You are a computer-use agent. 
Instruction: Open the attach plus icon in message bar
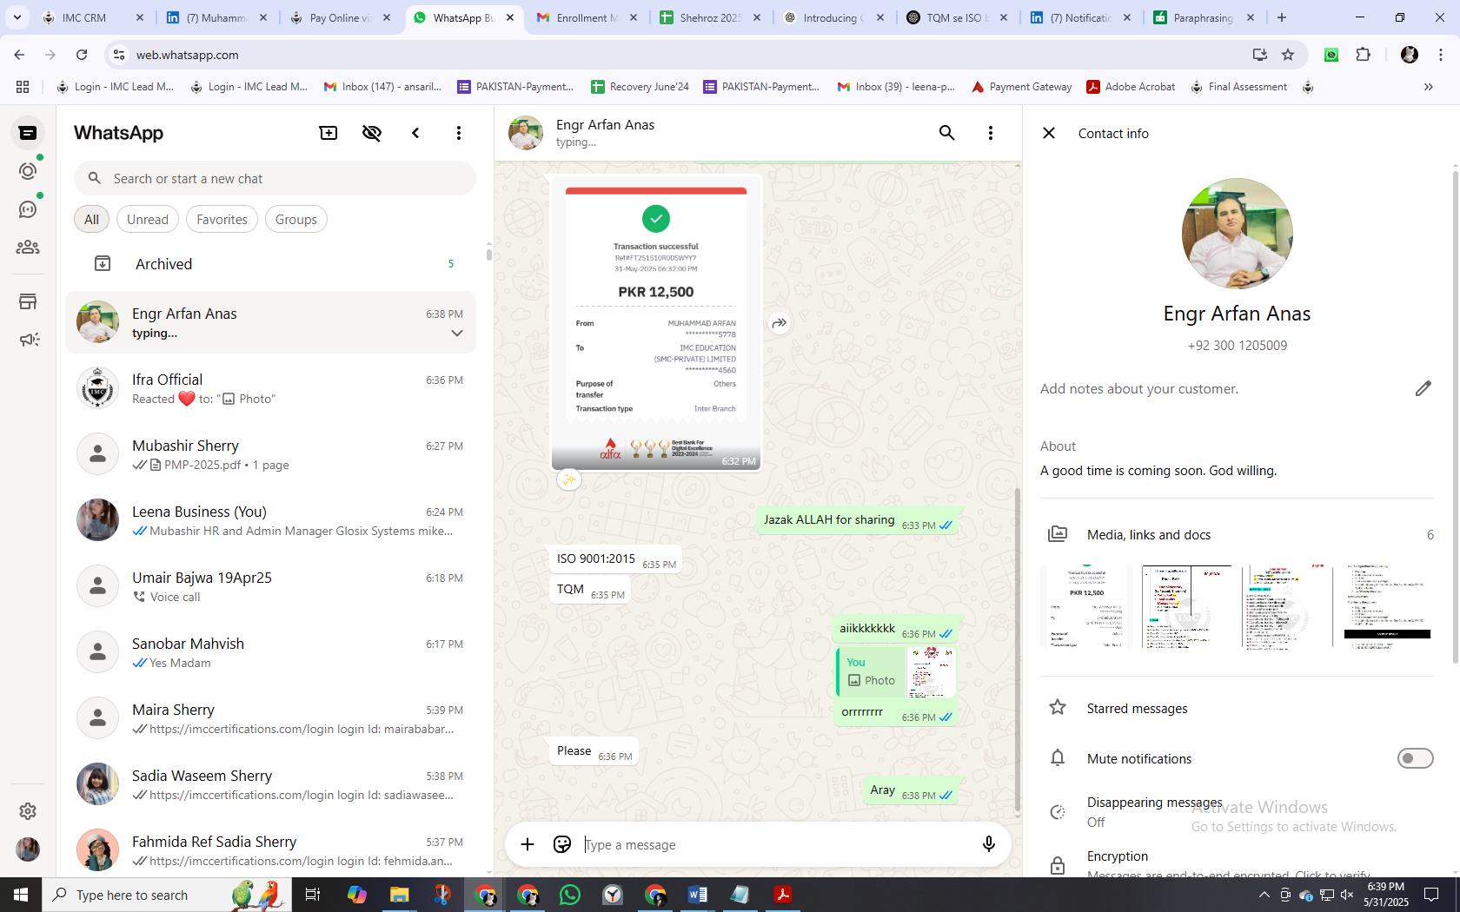(x=528, y=844)
